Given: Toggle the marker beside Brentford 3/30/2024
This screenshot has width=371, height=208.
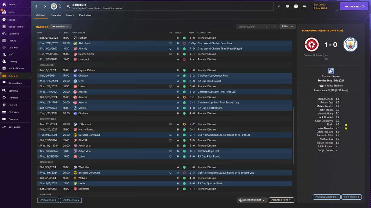Looking at the screenshot, I should click(39, 189).
